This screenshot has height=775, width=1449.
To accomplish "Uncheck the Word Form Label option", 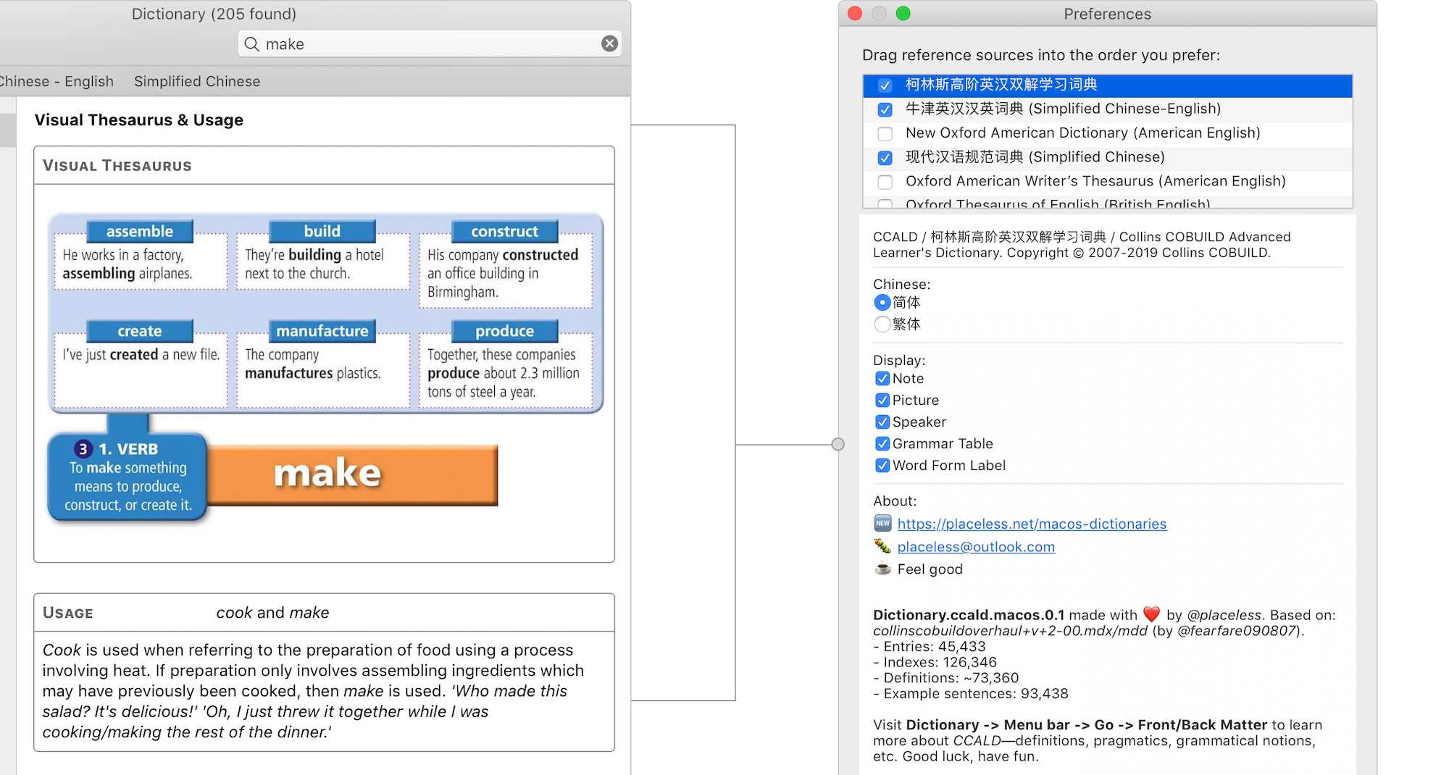I will point(882,466).
